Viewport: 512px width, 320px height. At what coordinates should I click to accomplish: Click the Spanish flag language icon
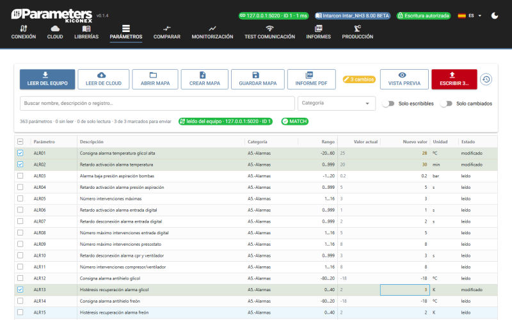[x=461, y=15]
